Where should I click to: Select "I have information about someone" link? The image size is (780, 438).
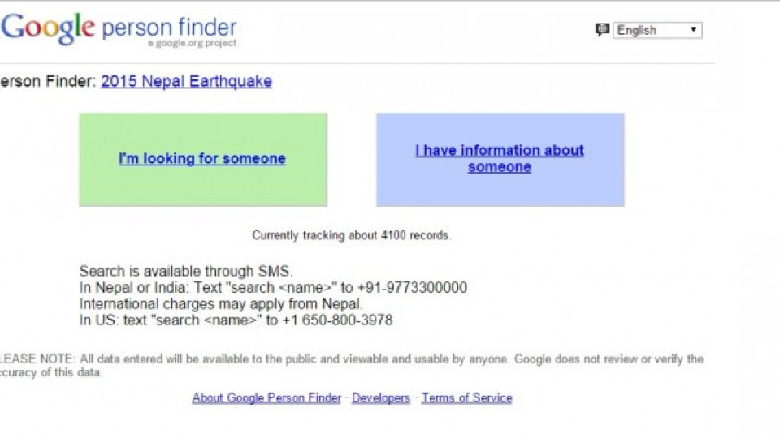coord(500,158)
